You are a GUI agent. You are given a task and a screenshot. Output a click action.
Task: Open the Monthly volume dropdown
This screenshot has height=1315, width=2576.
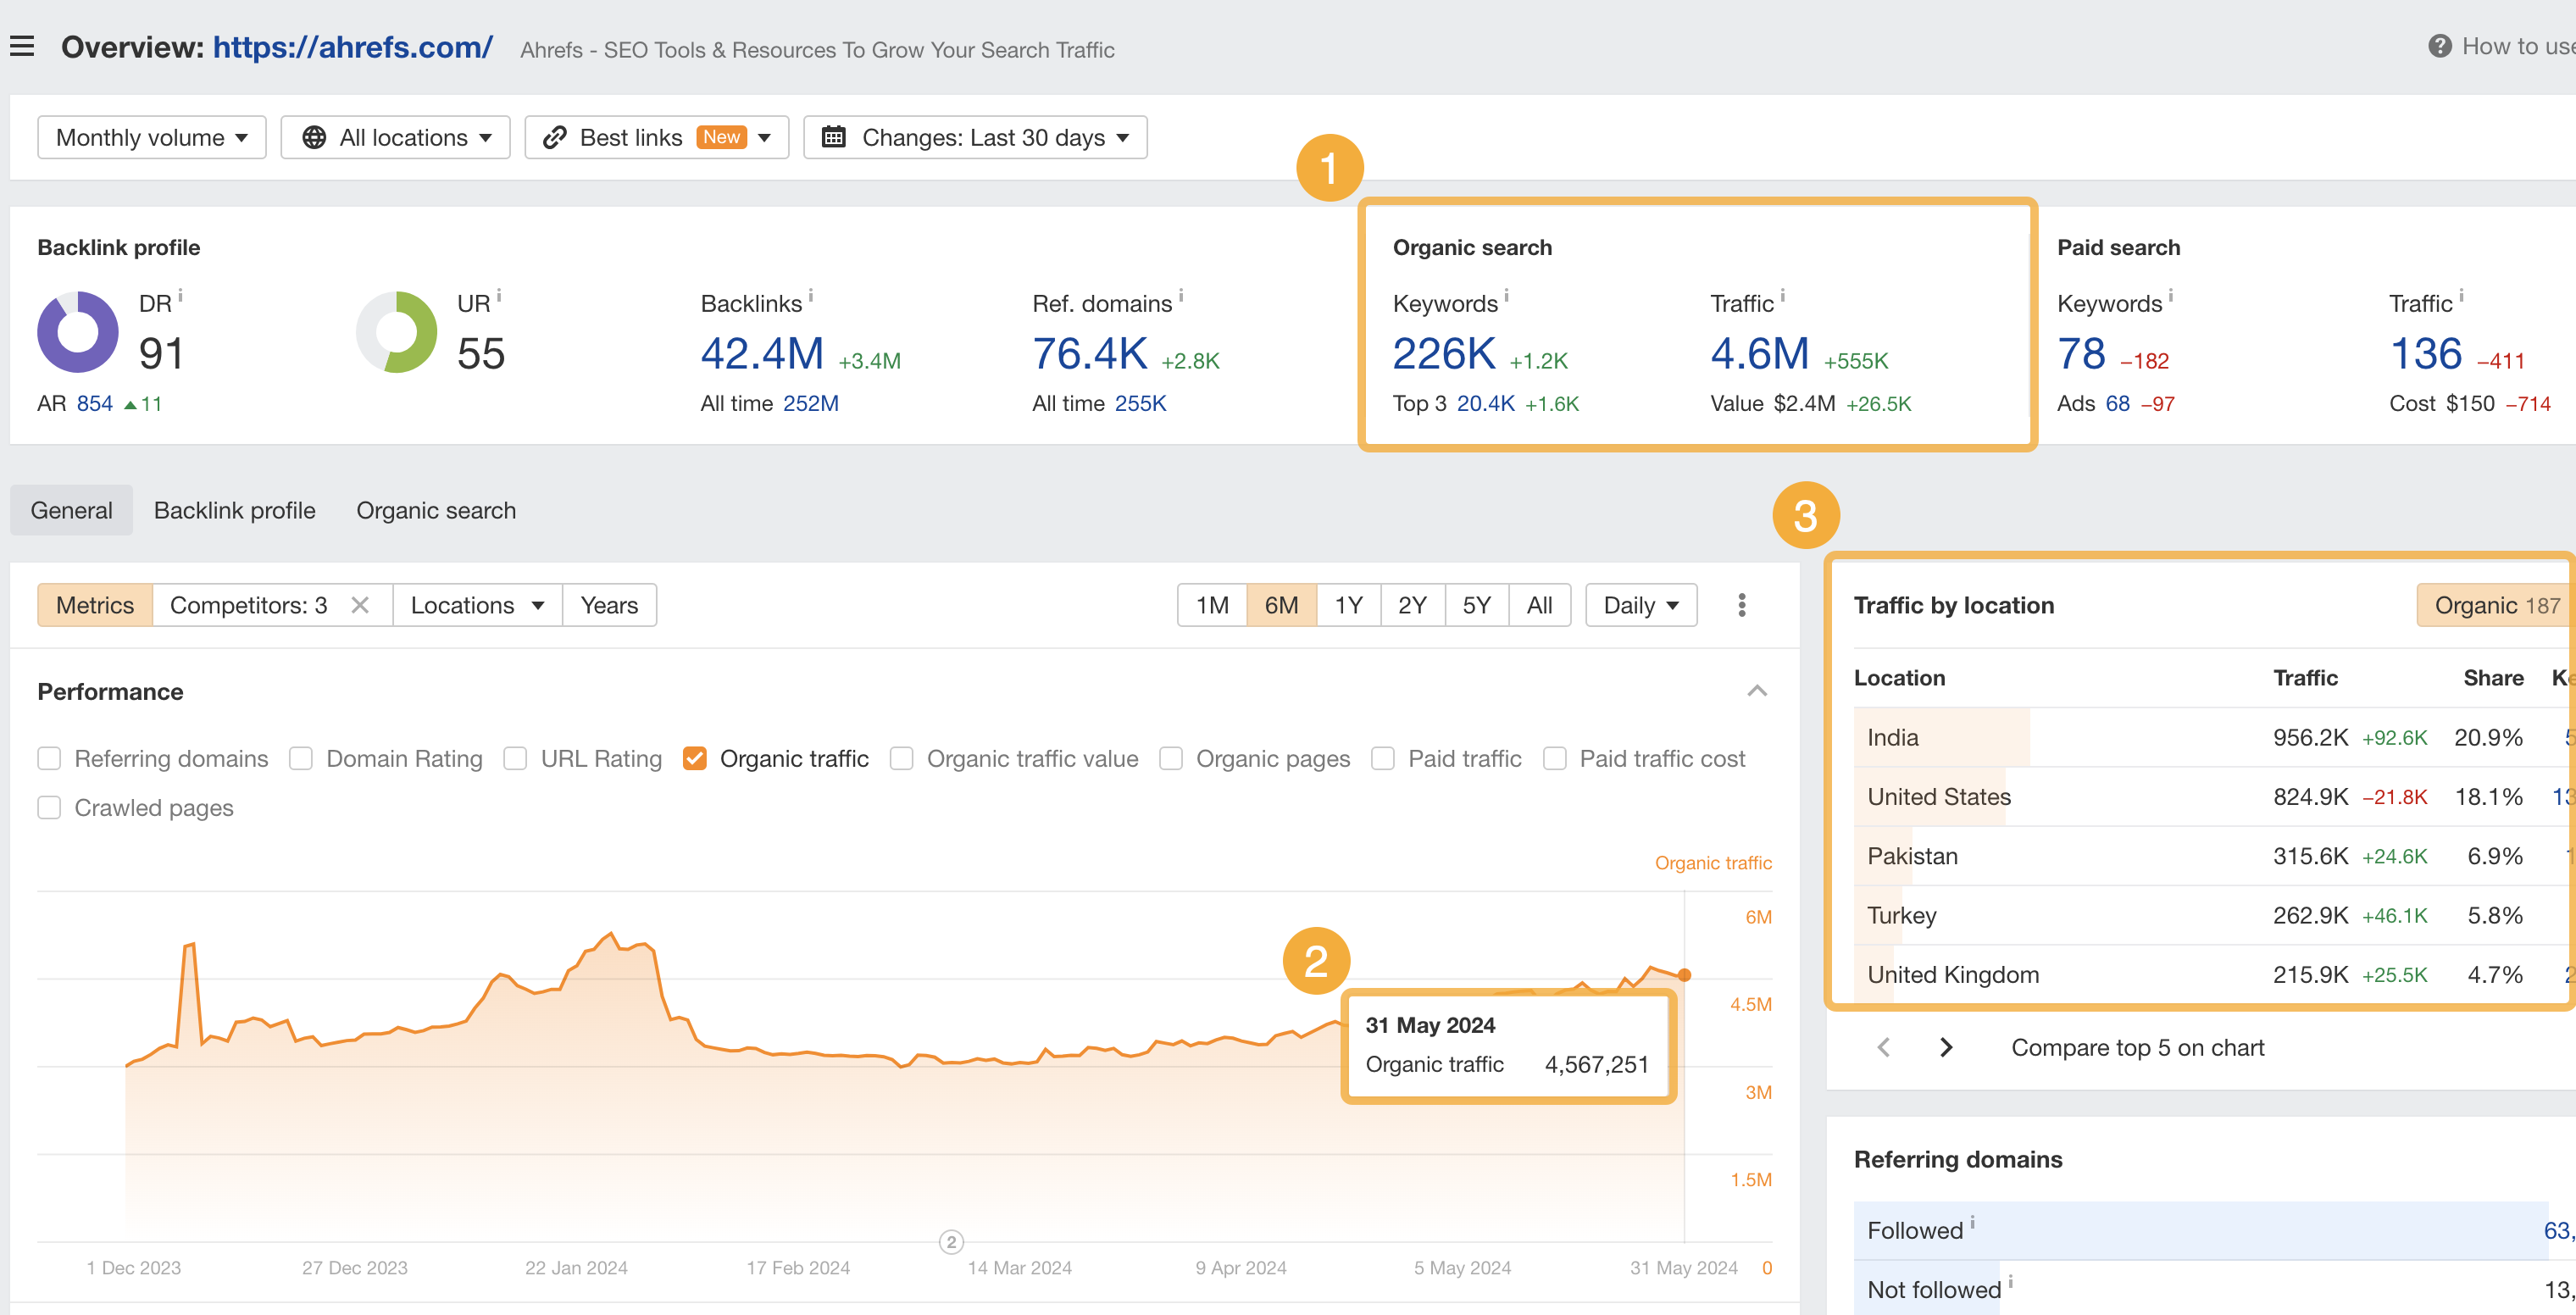pyautogui.click(x=151, y=137)
